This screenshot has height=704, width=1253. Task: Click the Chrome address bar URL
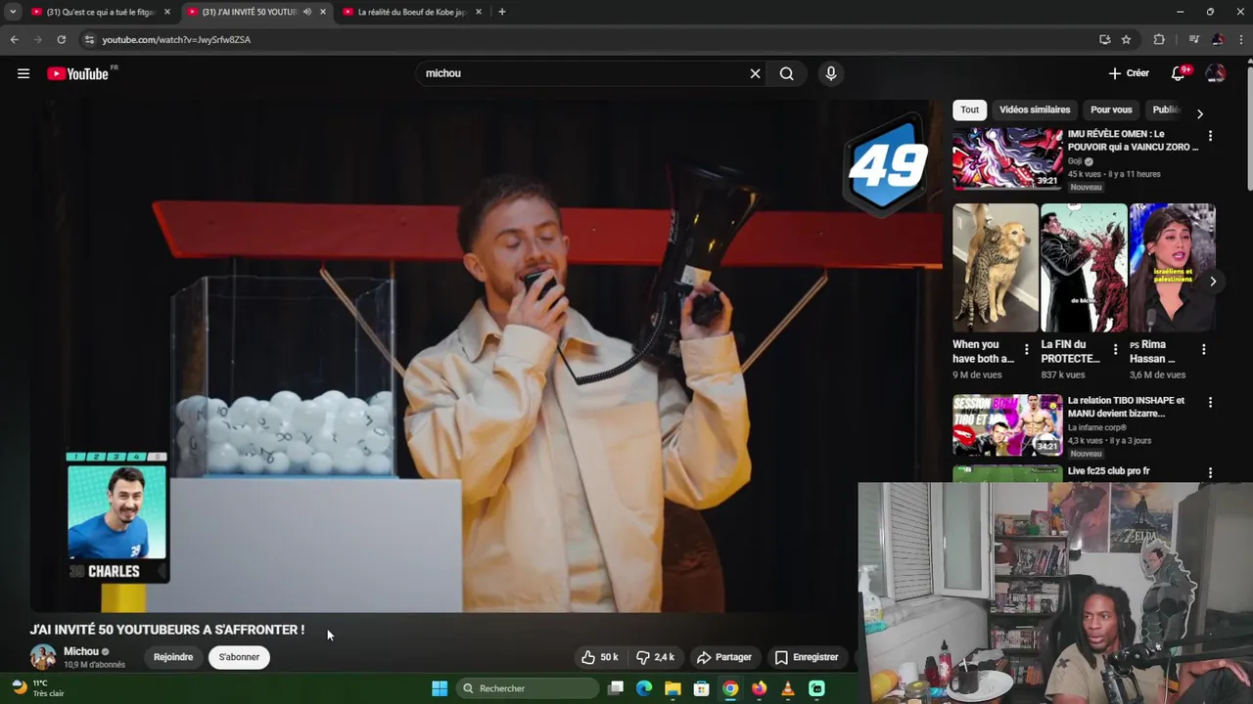click(x=176, y=39)
